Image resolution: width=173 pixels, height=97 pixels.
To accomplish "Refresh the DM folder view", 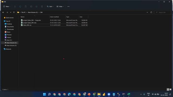I will pos(151,12).
